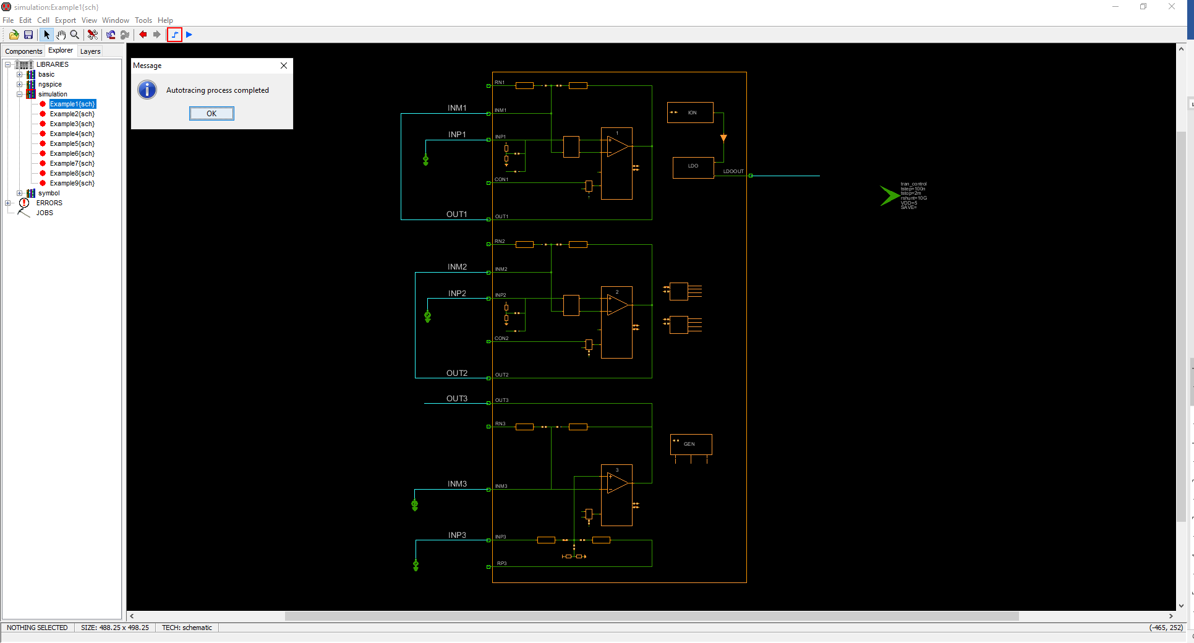Collapse the simulation library node

click(19, 94)
